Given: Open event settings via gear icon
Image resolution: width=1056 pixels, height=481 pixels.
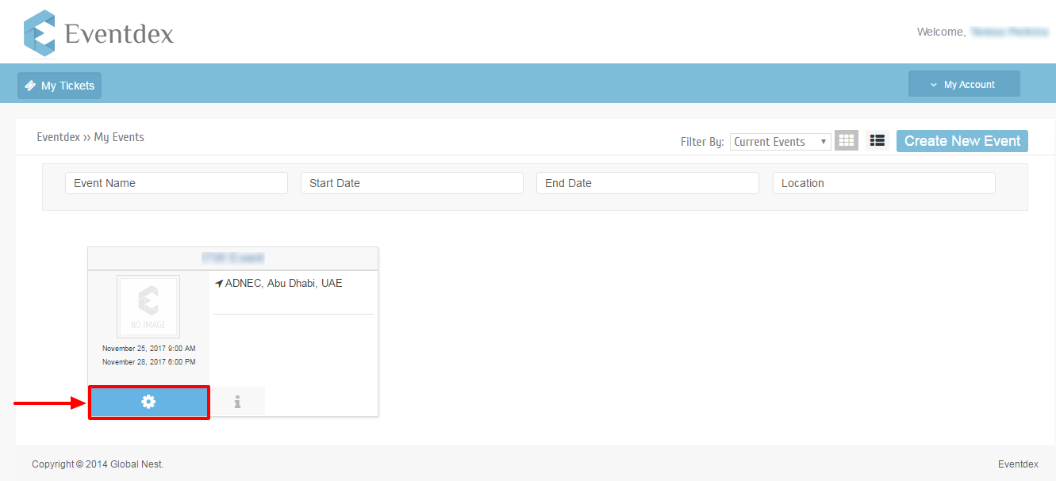Looking at the screenshot, I should click(148, 402).
